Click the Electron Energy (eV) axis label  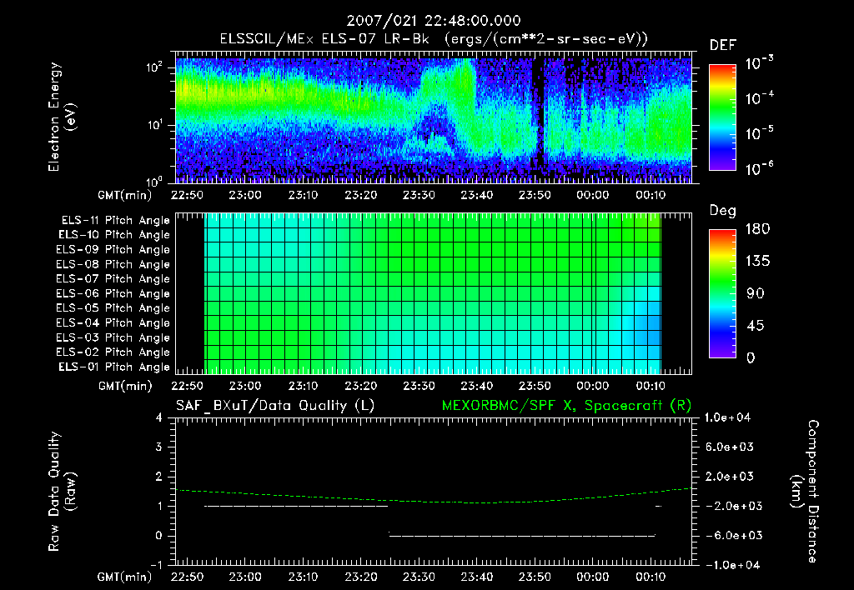point(62,117)
